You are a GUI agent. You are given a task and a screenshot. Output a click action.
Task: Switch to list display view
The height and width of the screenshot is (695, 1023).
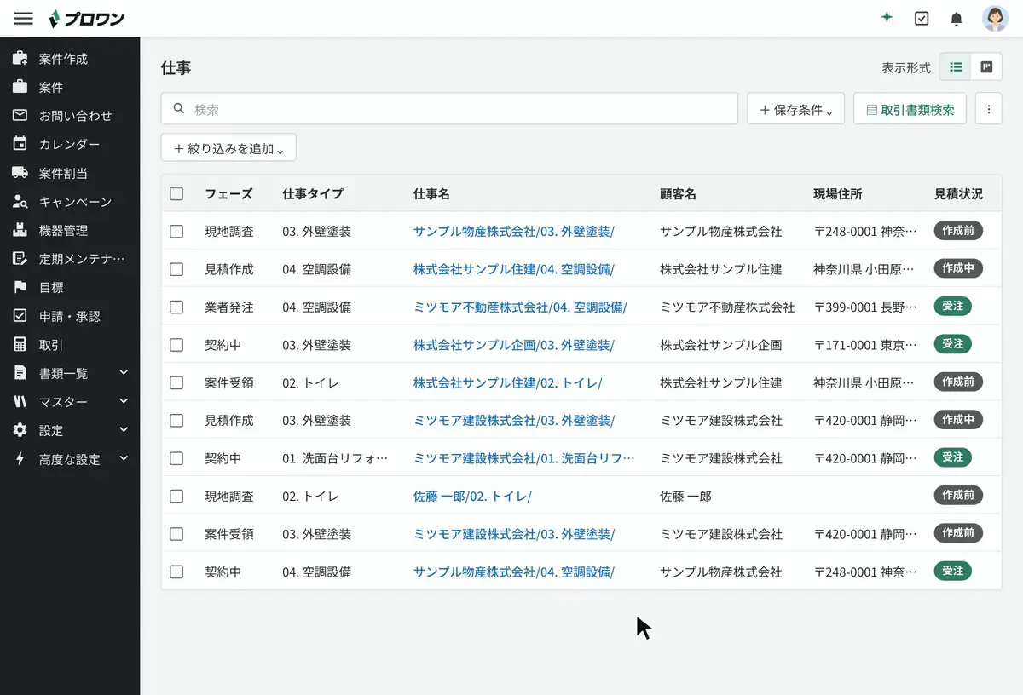pos(956,66)
